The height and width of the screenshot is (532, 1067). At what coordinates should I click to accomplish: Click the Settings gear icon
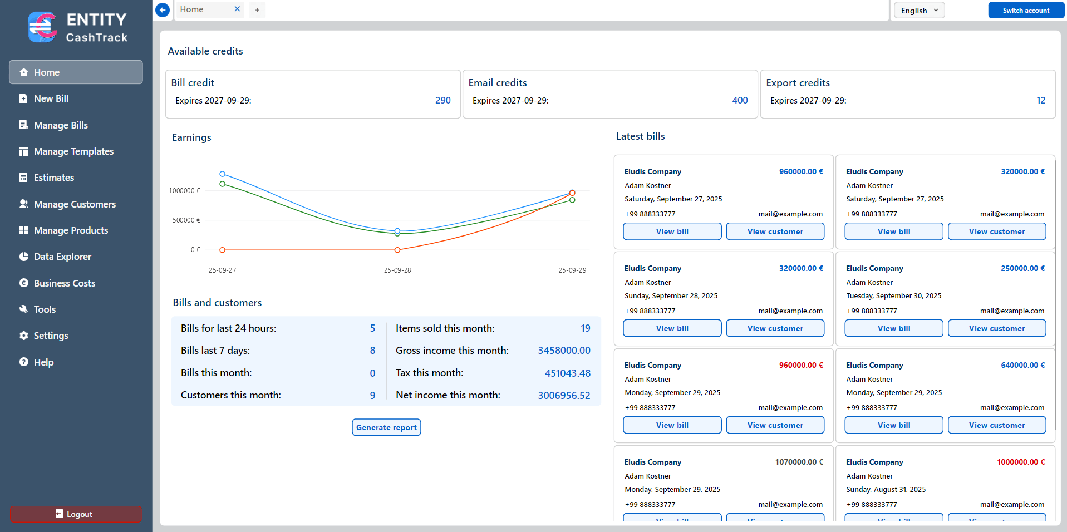(x=23, y=336)
